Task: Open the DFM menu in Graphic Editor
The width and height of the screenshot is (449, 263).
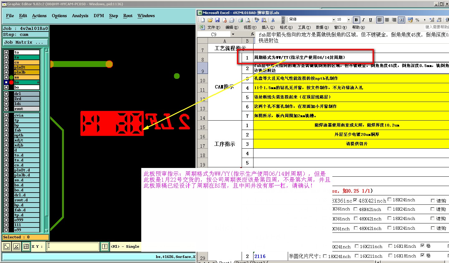Action: pyautogui.click(x=99, y=16)
